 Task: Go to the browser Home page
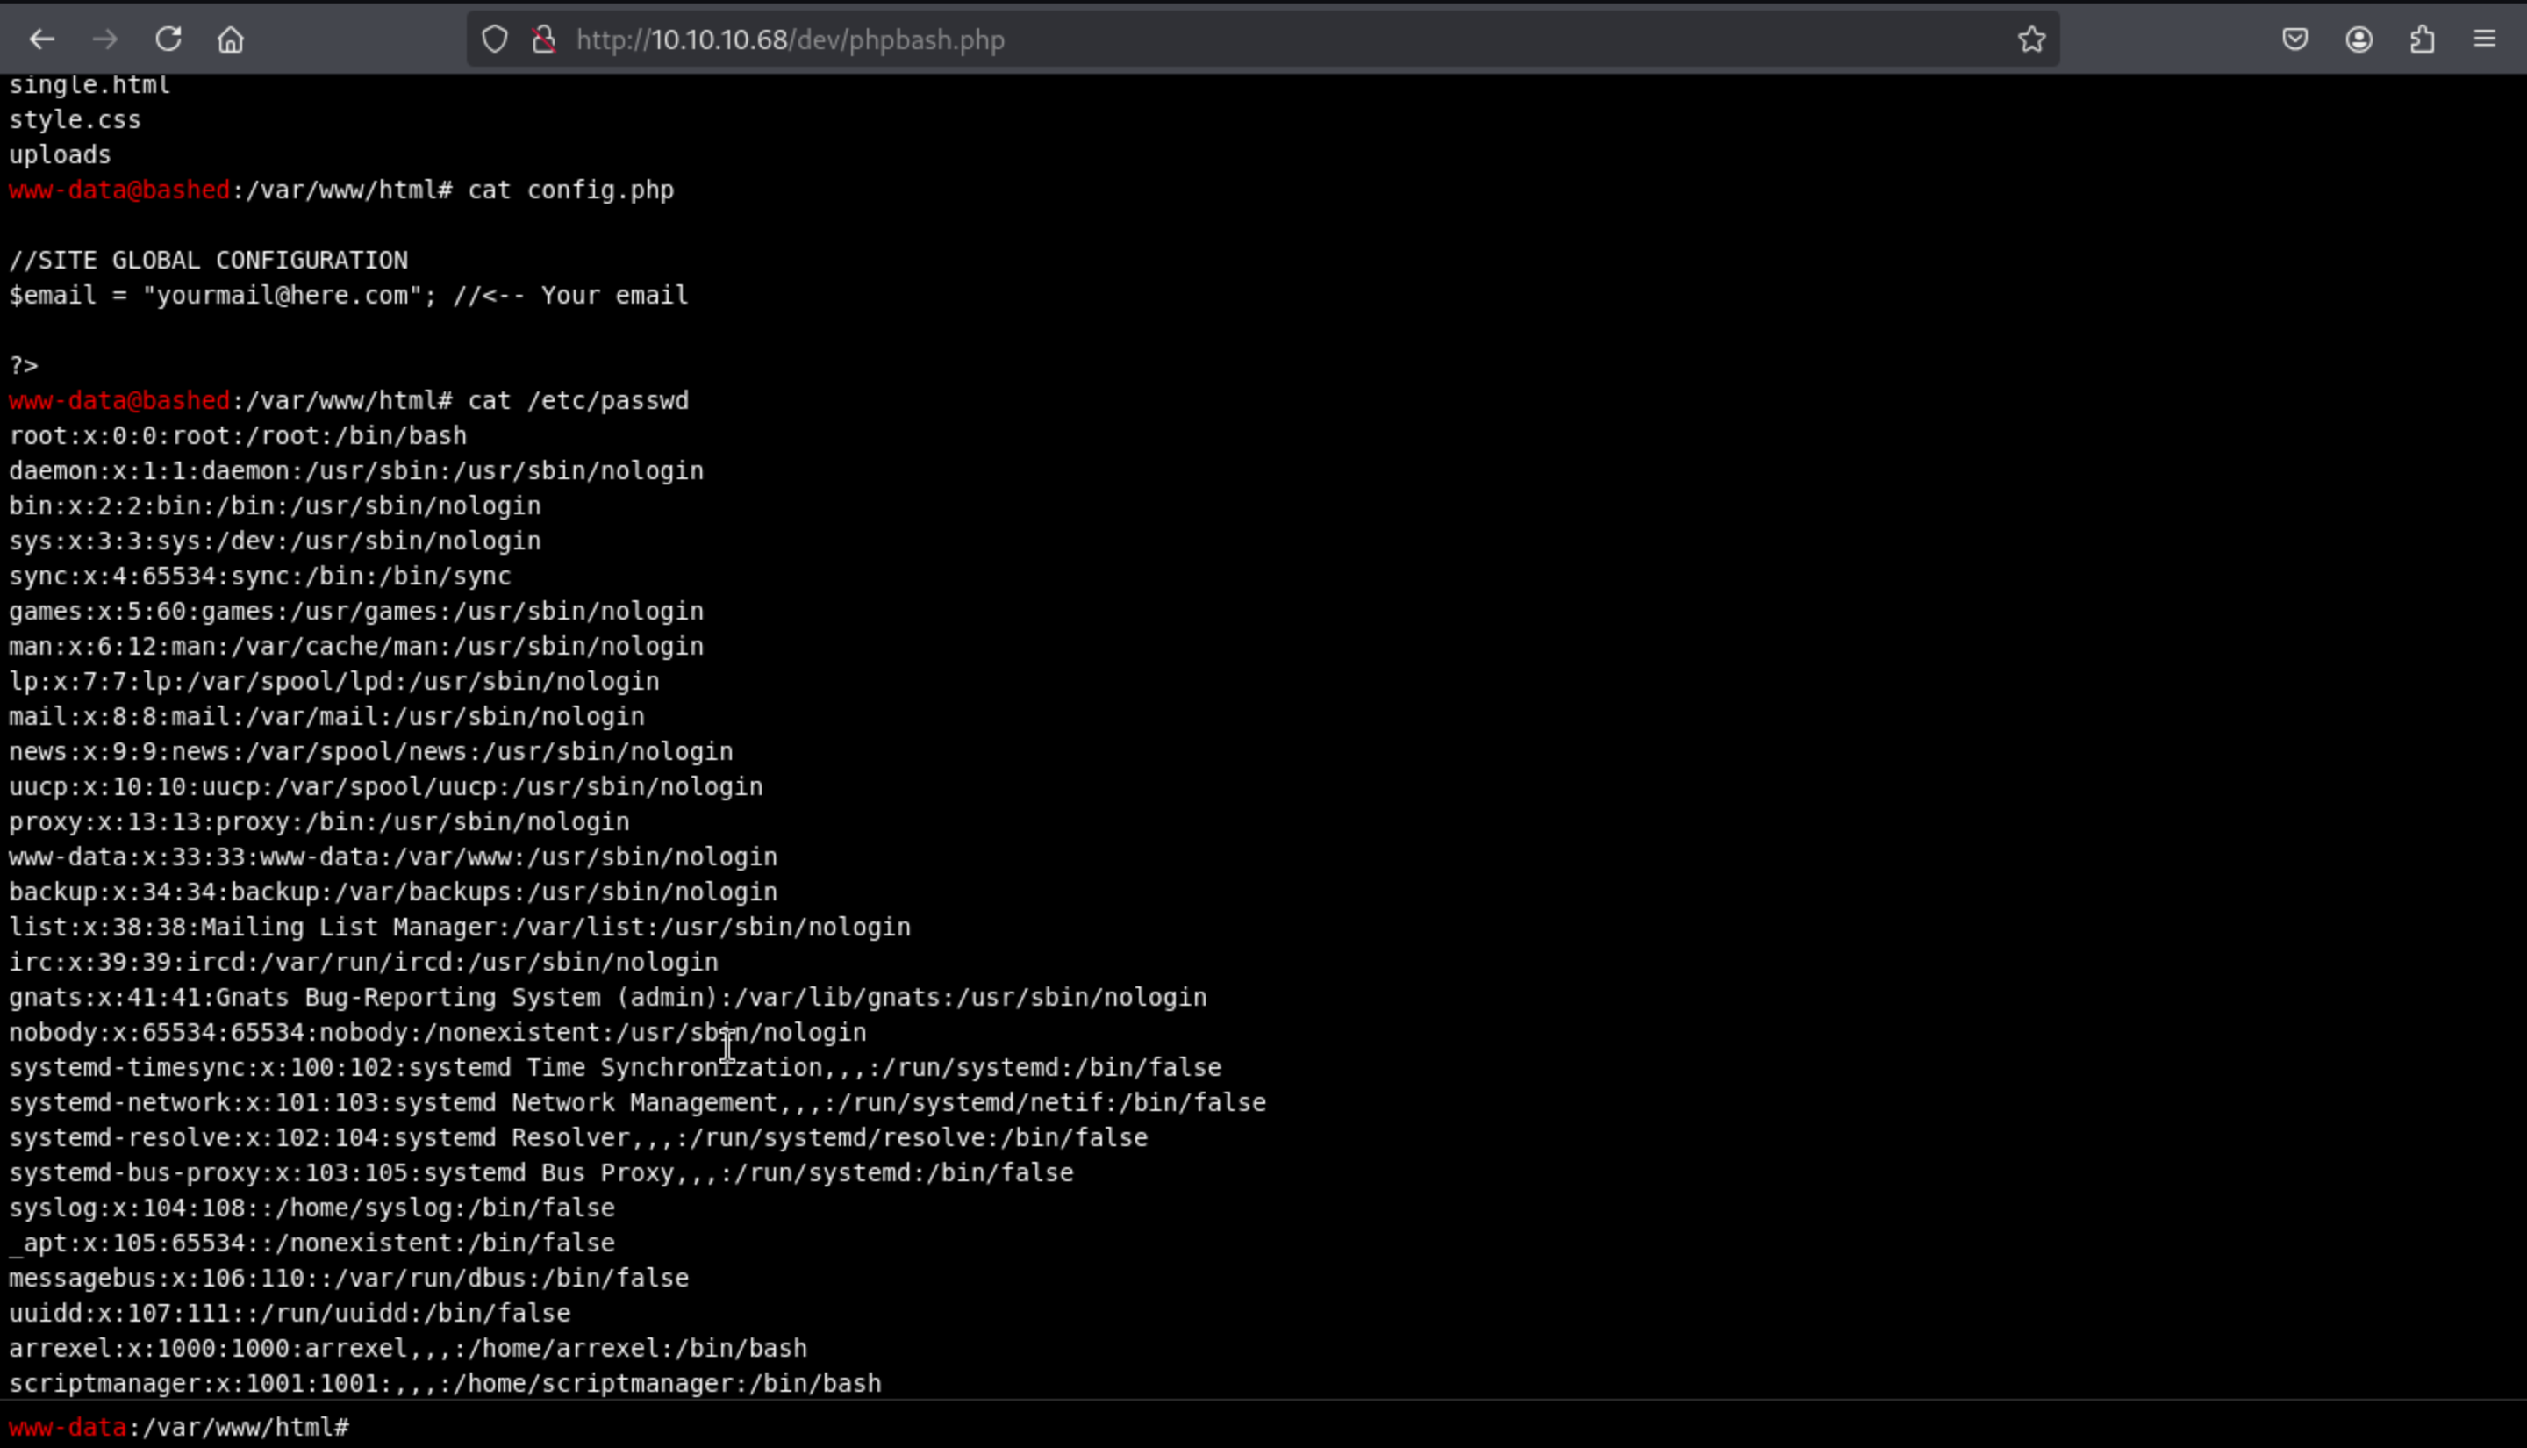tap(231, 39)
